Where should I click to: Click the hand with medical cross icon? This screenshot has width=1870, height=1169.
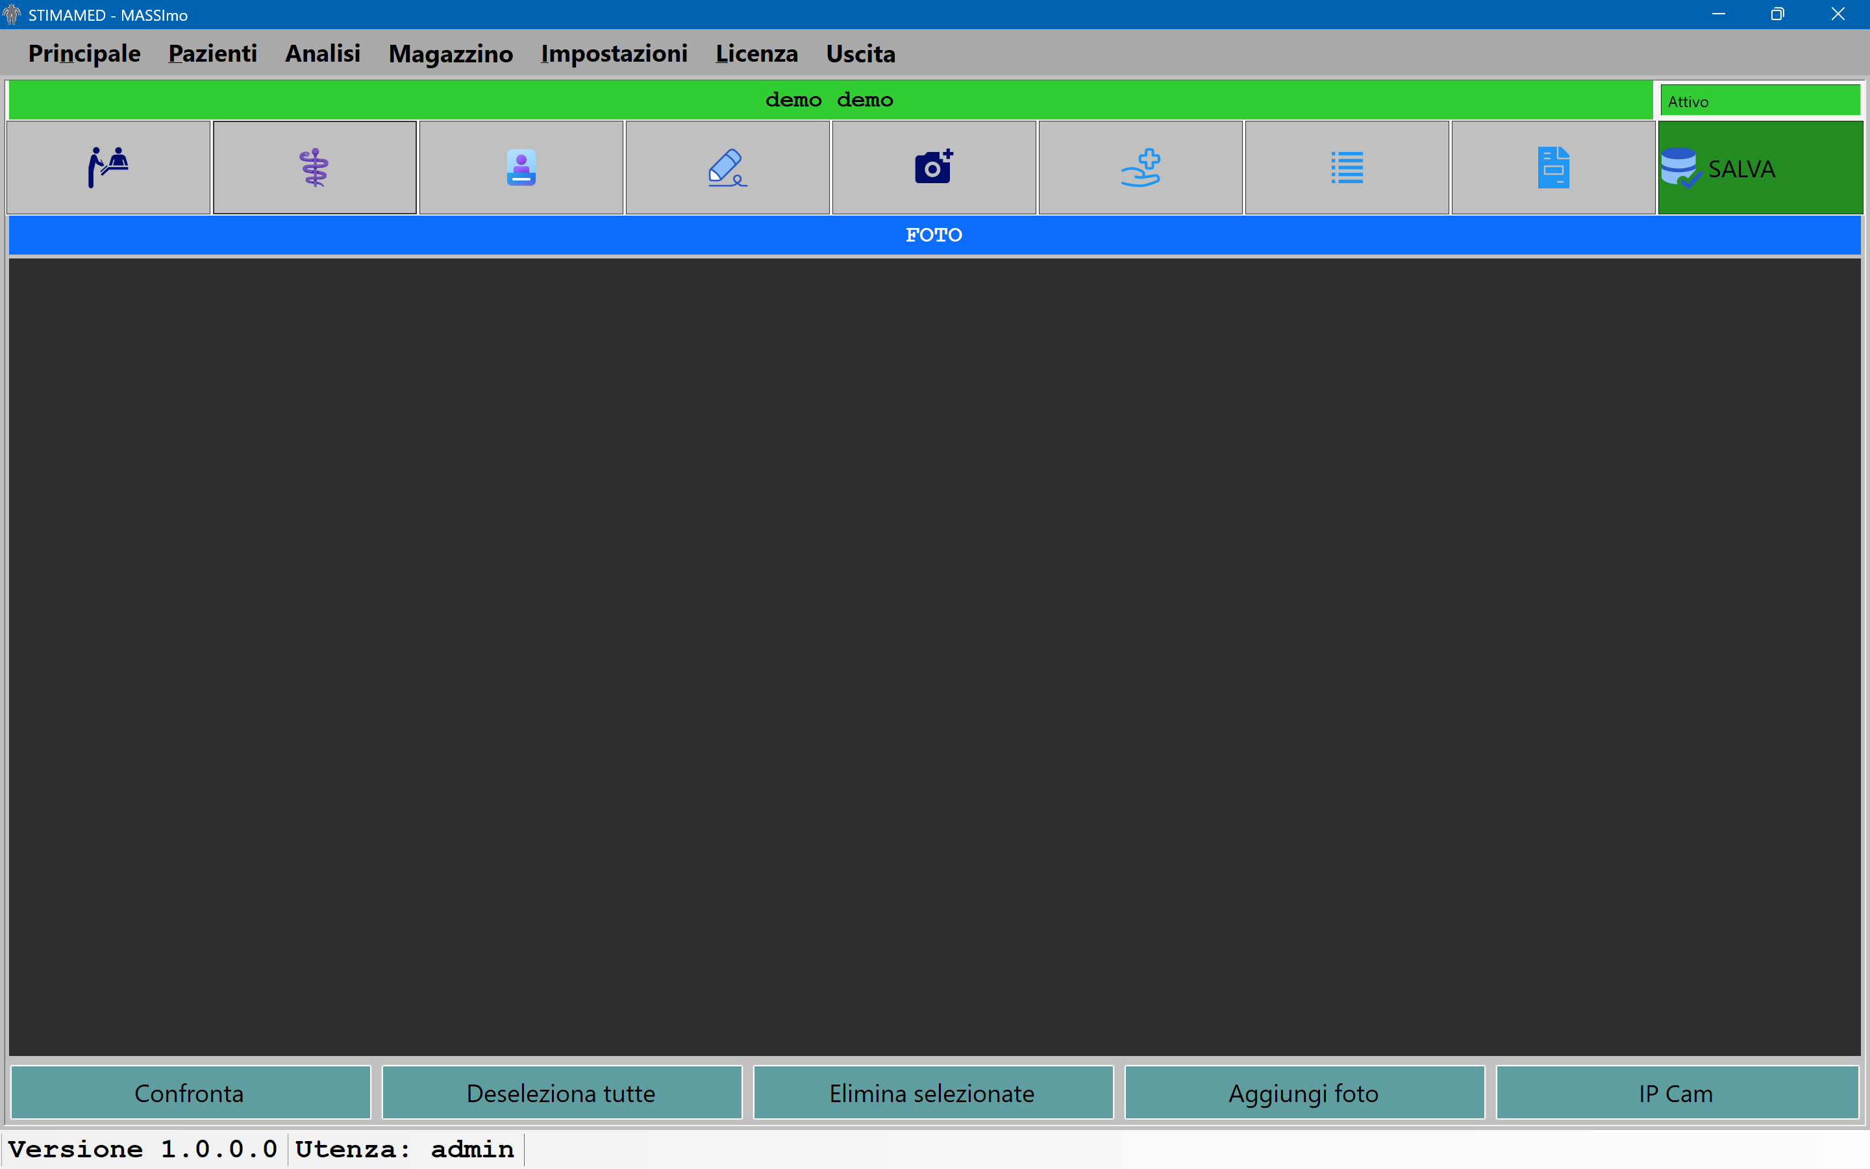click(x=1141, y=167)
